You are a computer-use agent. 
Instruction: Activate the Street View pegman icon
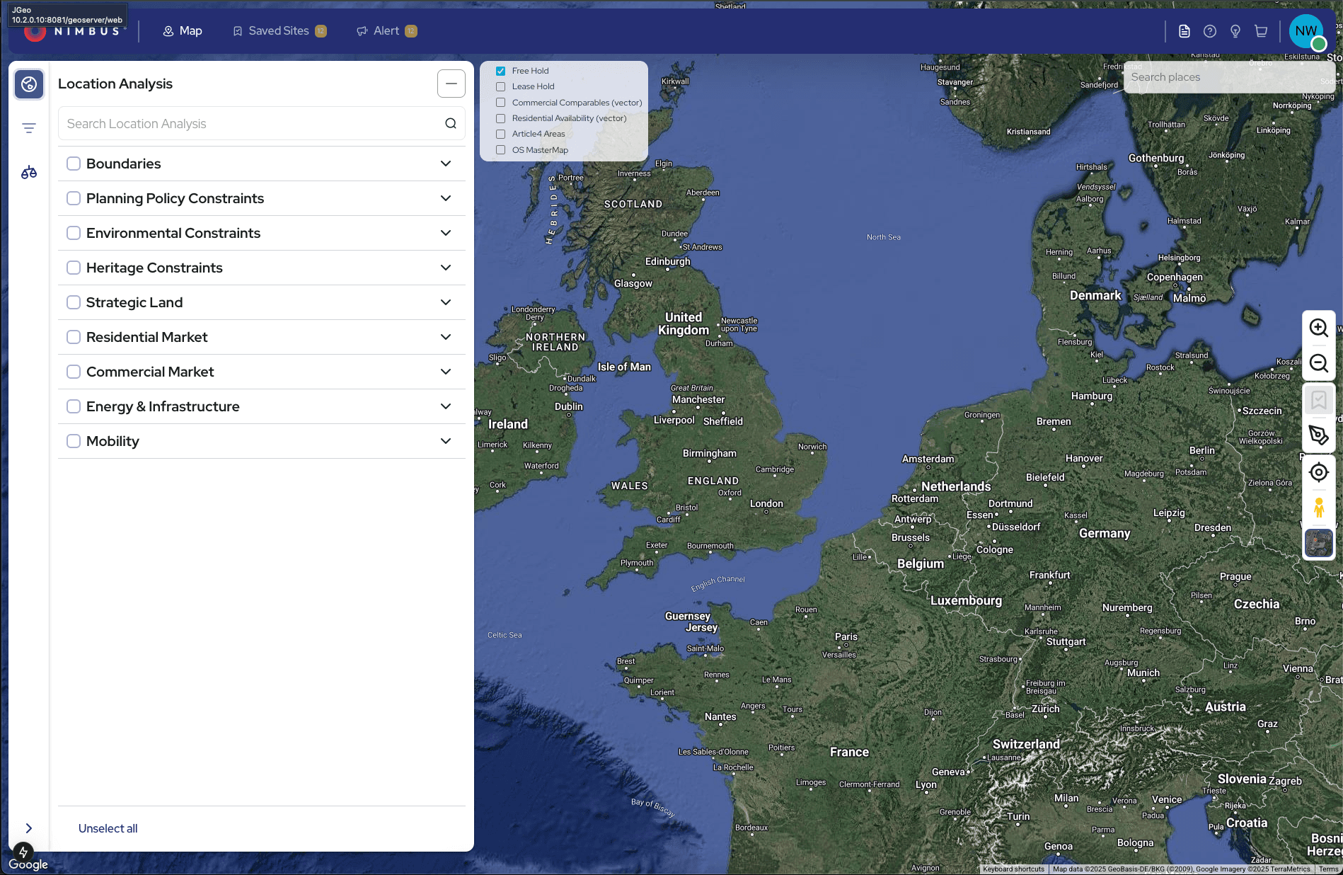[1318, 508]
